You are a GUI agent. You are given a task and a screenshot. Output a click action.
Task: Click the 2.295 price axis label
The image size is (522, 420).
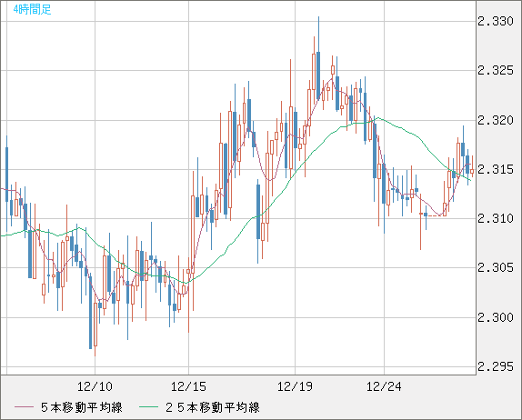click(496, 366)
